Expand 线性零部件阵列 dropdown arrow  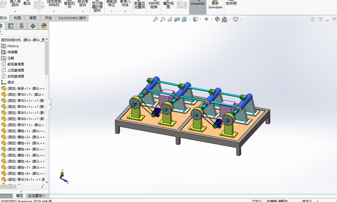[54, 11]
